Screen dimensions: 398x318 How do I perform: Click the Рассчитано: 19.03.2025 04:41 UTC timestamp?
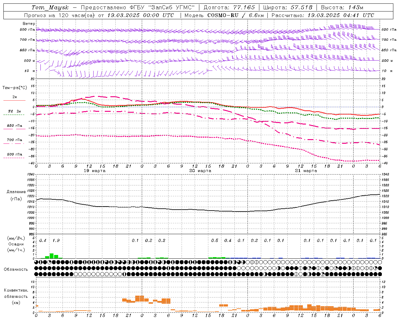pyautogui.click(x=323, y=15)
